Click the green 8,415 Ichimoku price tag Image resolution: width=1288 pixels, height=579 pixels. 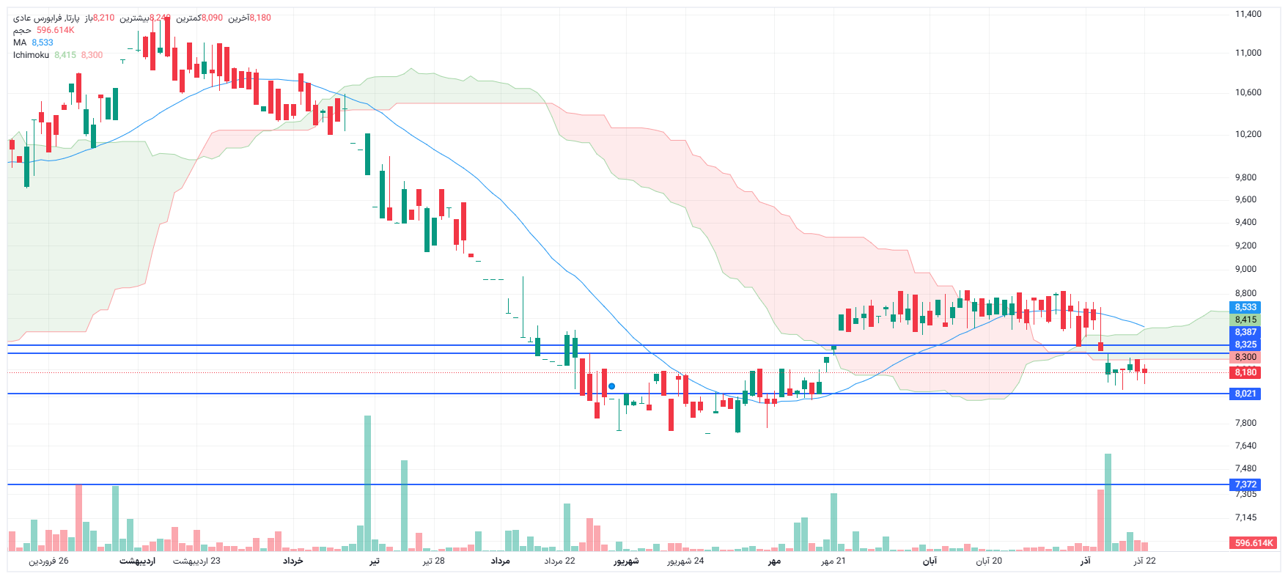tap(1245, 320)
